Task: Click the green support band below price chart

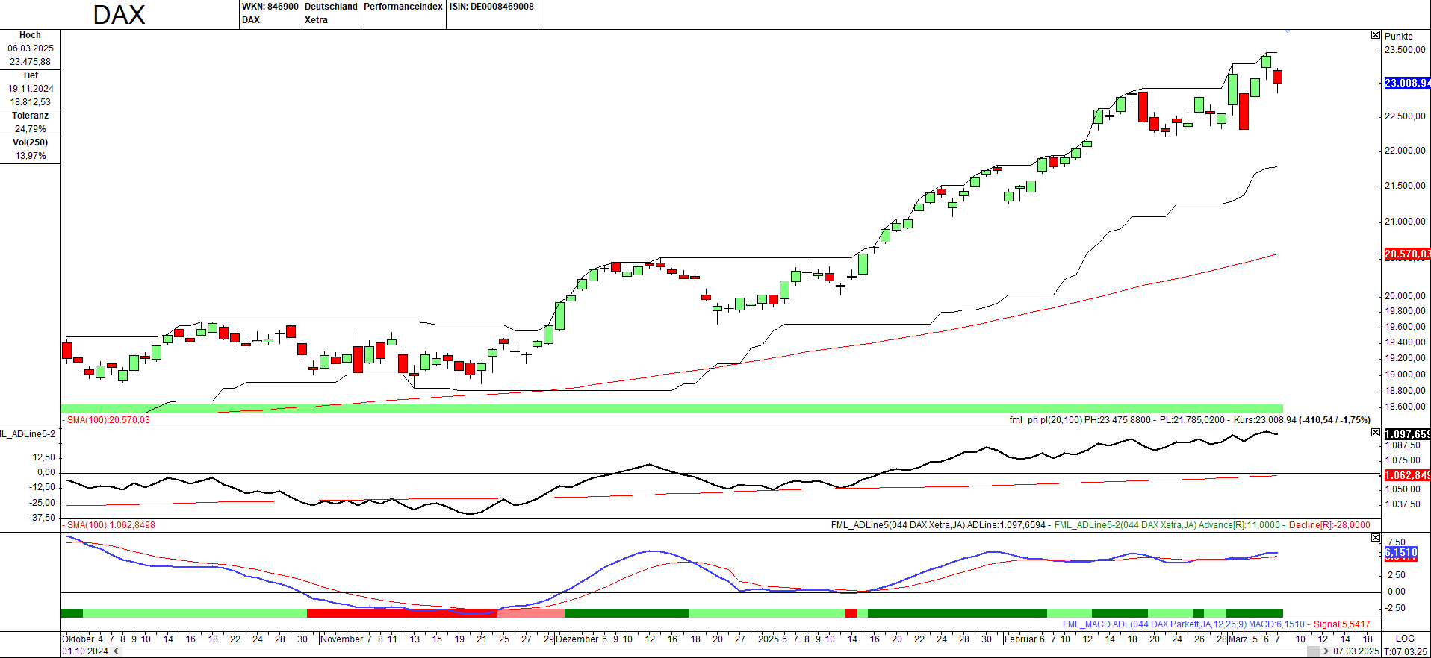Action: tap(672, 409)
